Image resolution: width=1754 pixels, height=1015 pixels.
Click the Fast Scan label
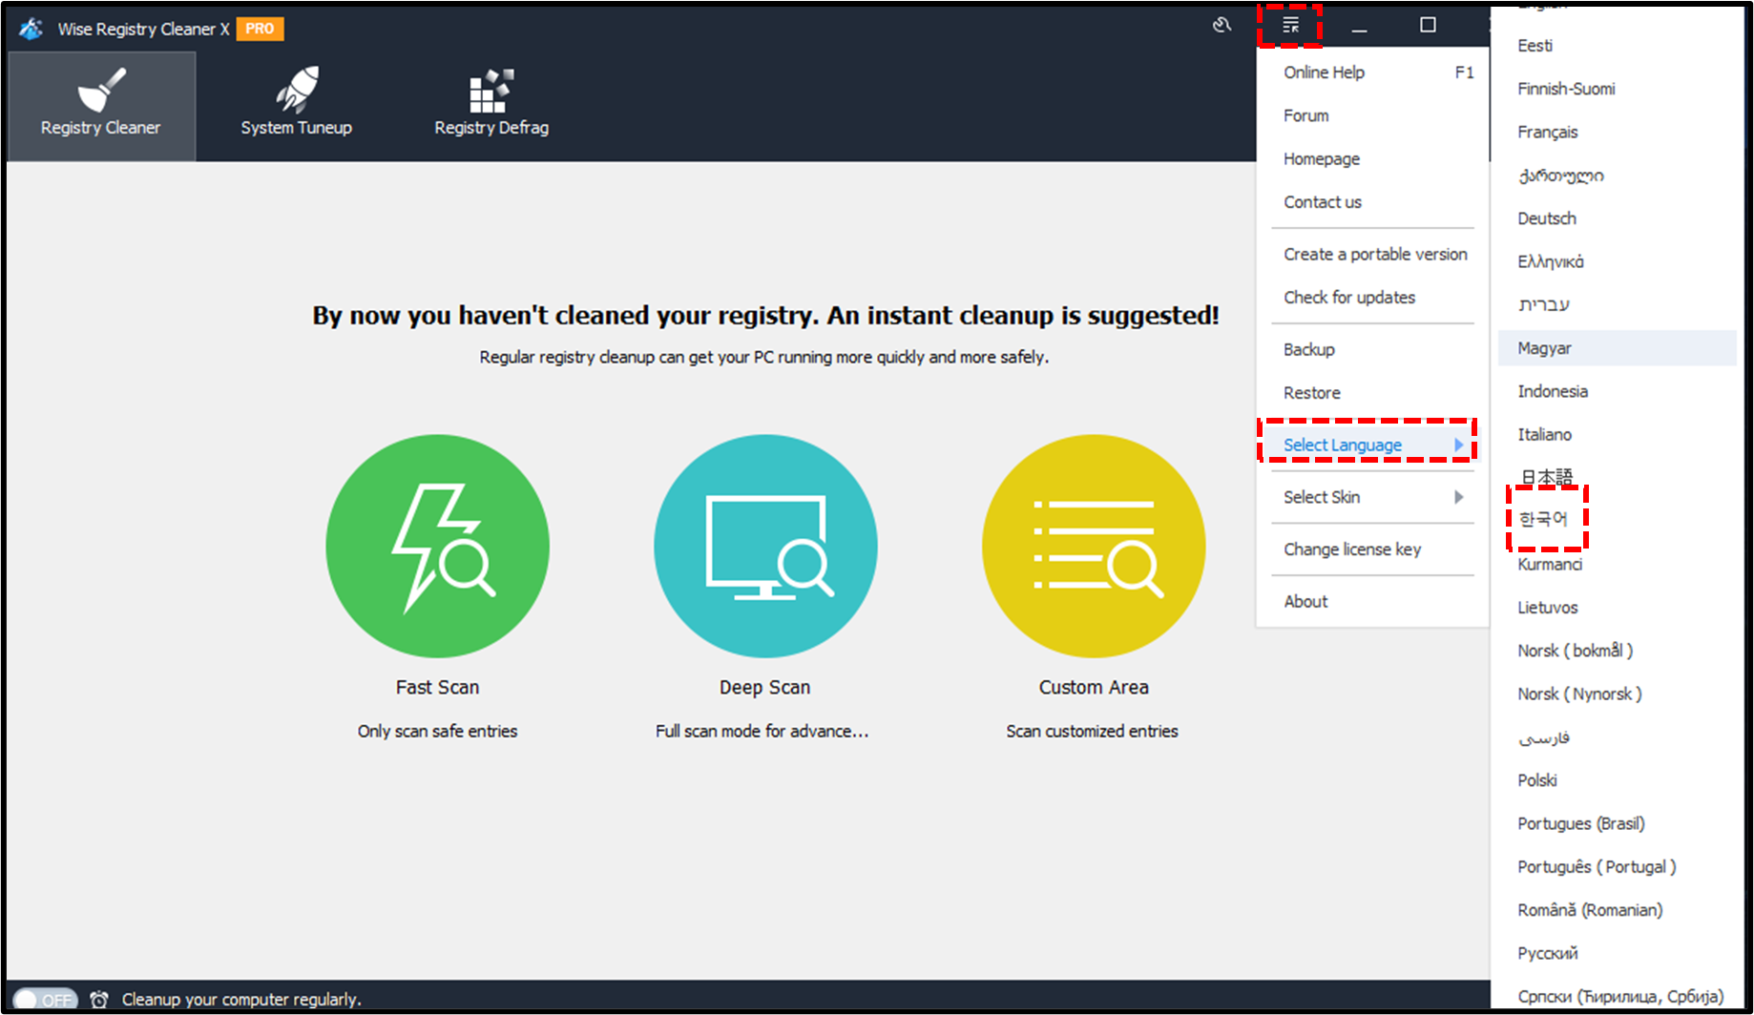[437, 687]
